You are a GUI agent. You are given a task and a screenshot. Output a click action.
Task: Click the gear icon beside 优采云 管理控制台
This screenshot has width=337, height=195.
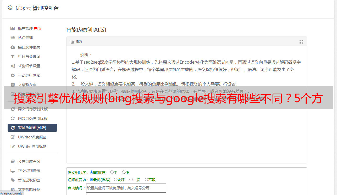pyautogui.click(x=10, y=8)
